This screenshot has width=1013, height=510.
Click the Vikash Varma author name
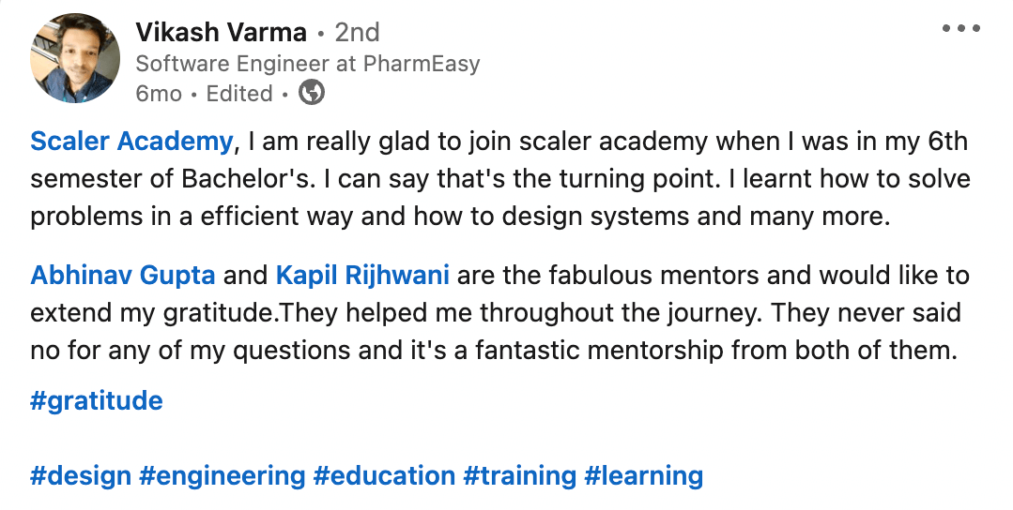(x=221, y=33)
